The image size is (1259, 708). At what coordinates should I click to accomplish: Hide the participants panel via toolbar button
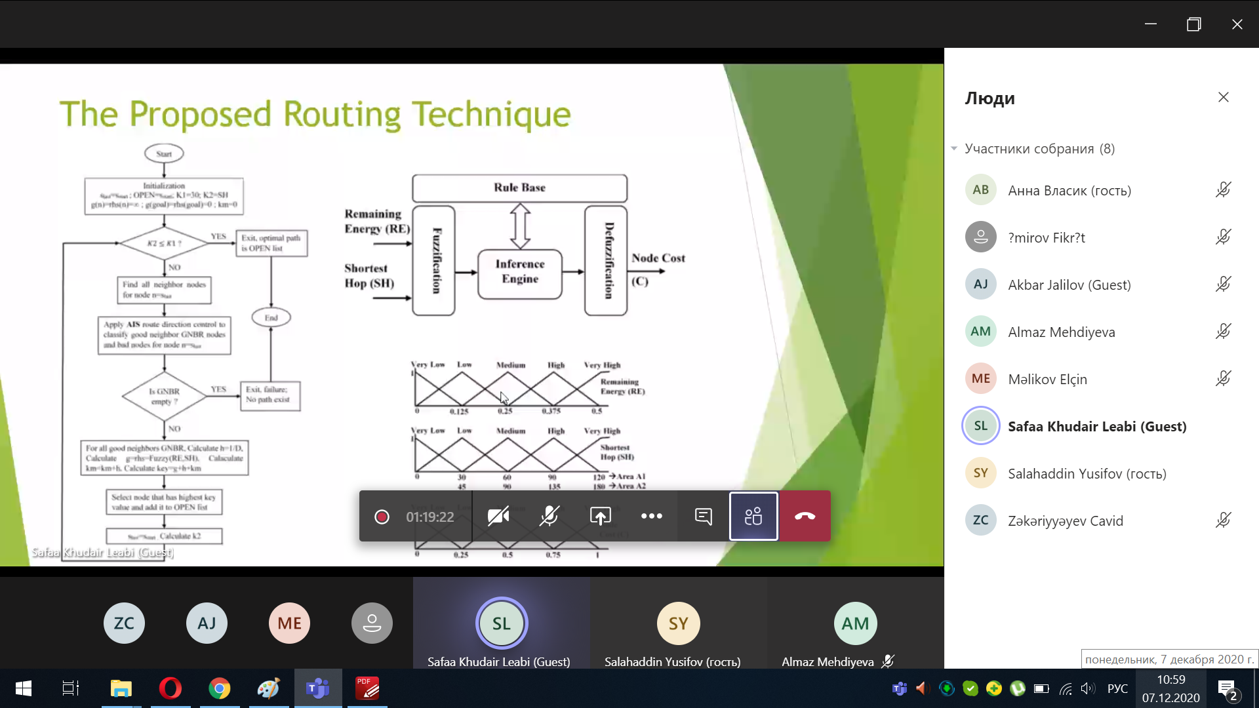click(x=754, y=517)
